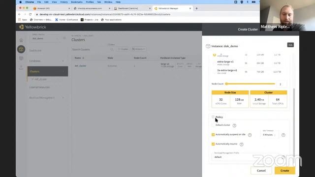The width and height of the screenshot is (315, 177).
Task: Expand Workload Management in sidebar
Action: (x=63, y=98)
